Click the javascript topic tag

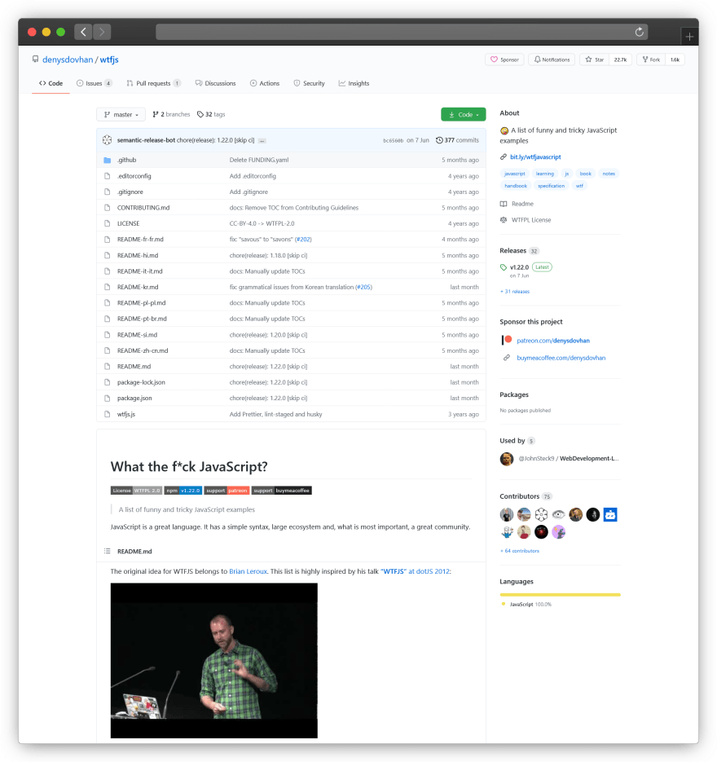(514, 174)
